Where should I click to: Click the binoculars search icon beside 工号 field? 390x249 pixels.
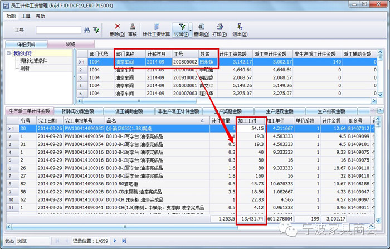tap(87, 30)
